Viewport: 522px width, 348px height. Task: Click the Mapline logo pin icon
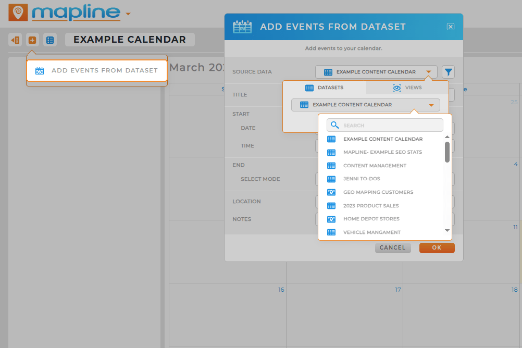click(x=18, y=13)
